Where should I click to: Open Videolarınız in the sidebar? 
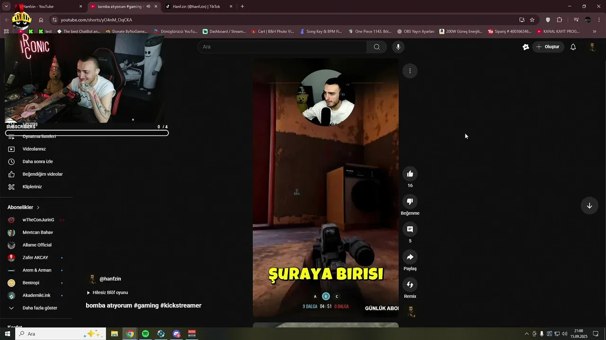point(34,149)
